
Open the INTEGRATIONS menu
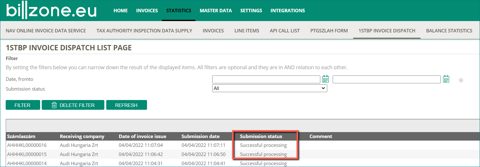point(288,10)
